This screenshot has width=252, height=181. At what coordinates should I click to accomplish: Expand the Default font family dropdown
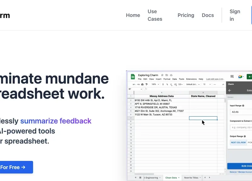[x=193, y=85]
